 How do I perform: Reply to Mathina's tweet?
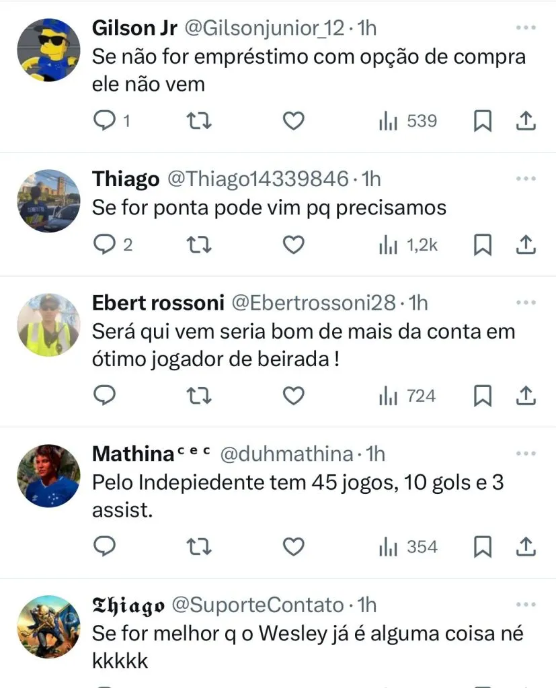click(104, 548)
